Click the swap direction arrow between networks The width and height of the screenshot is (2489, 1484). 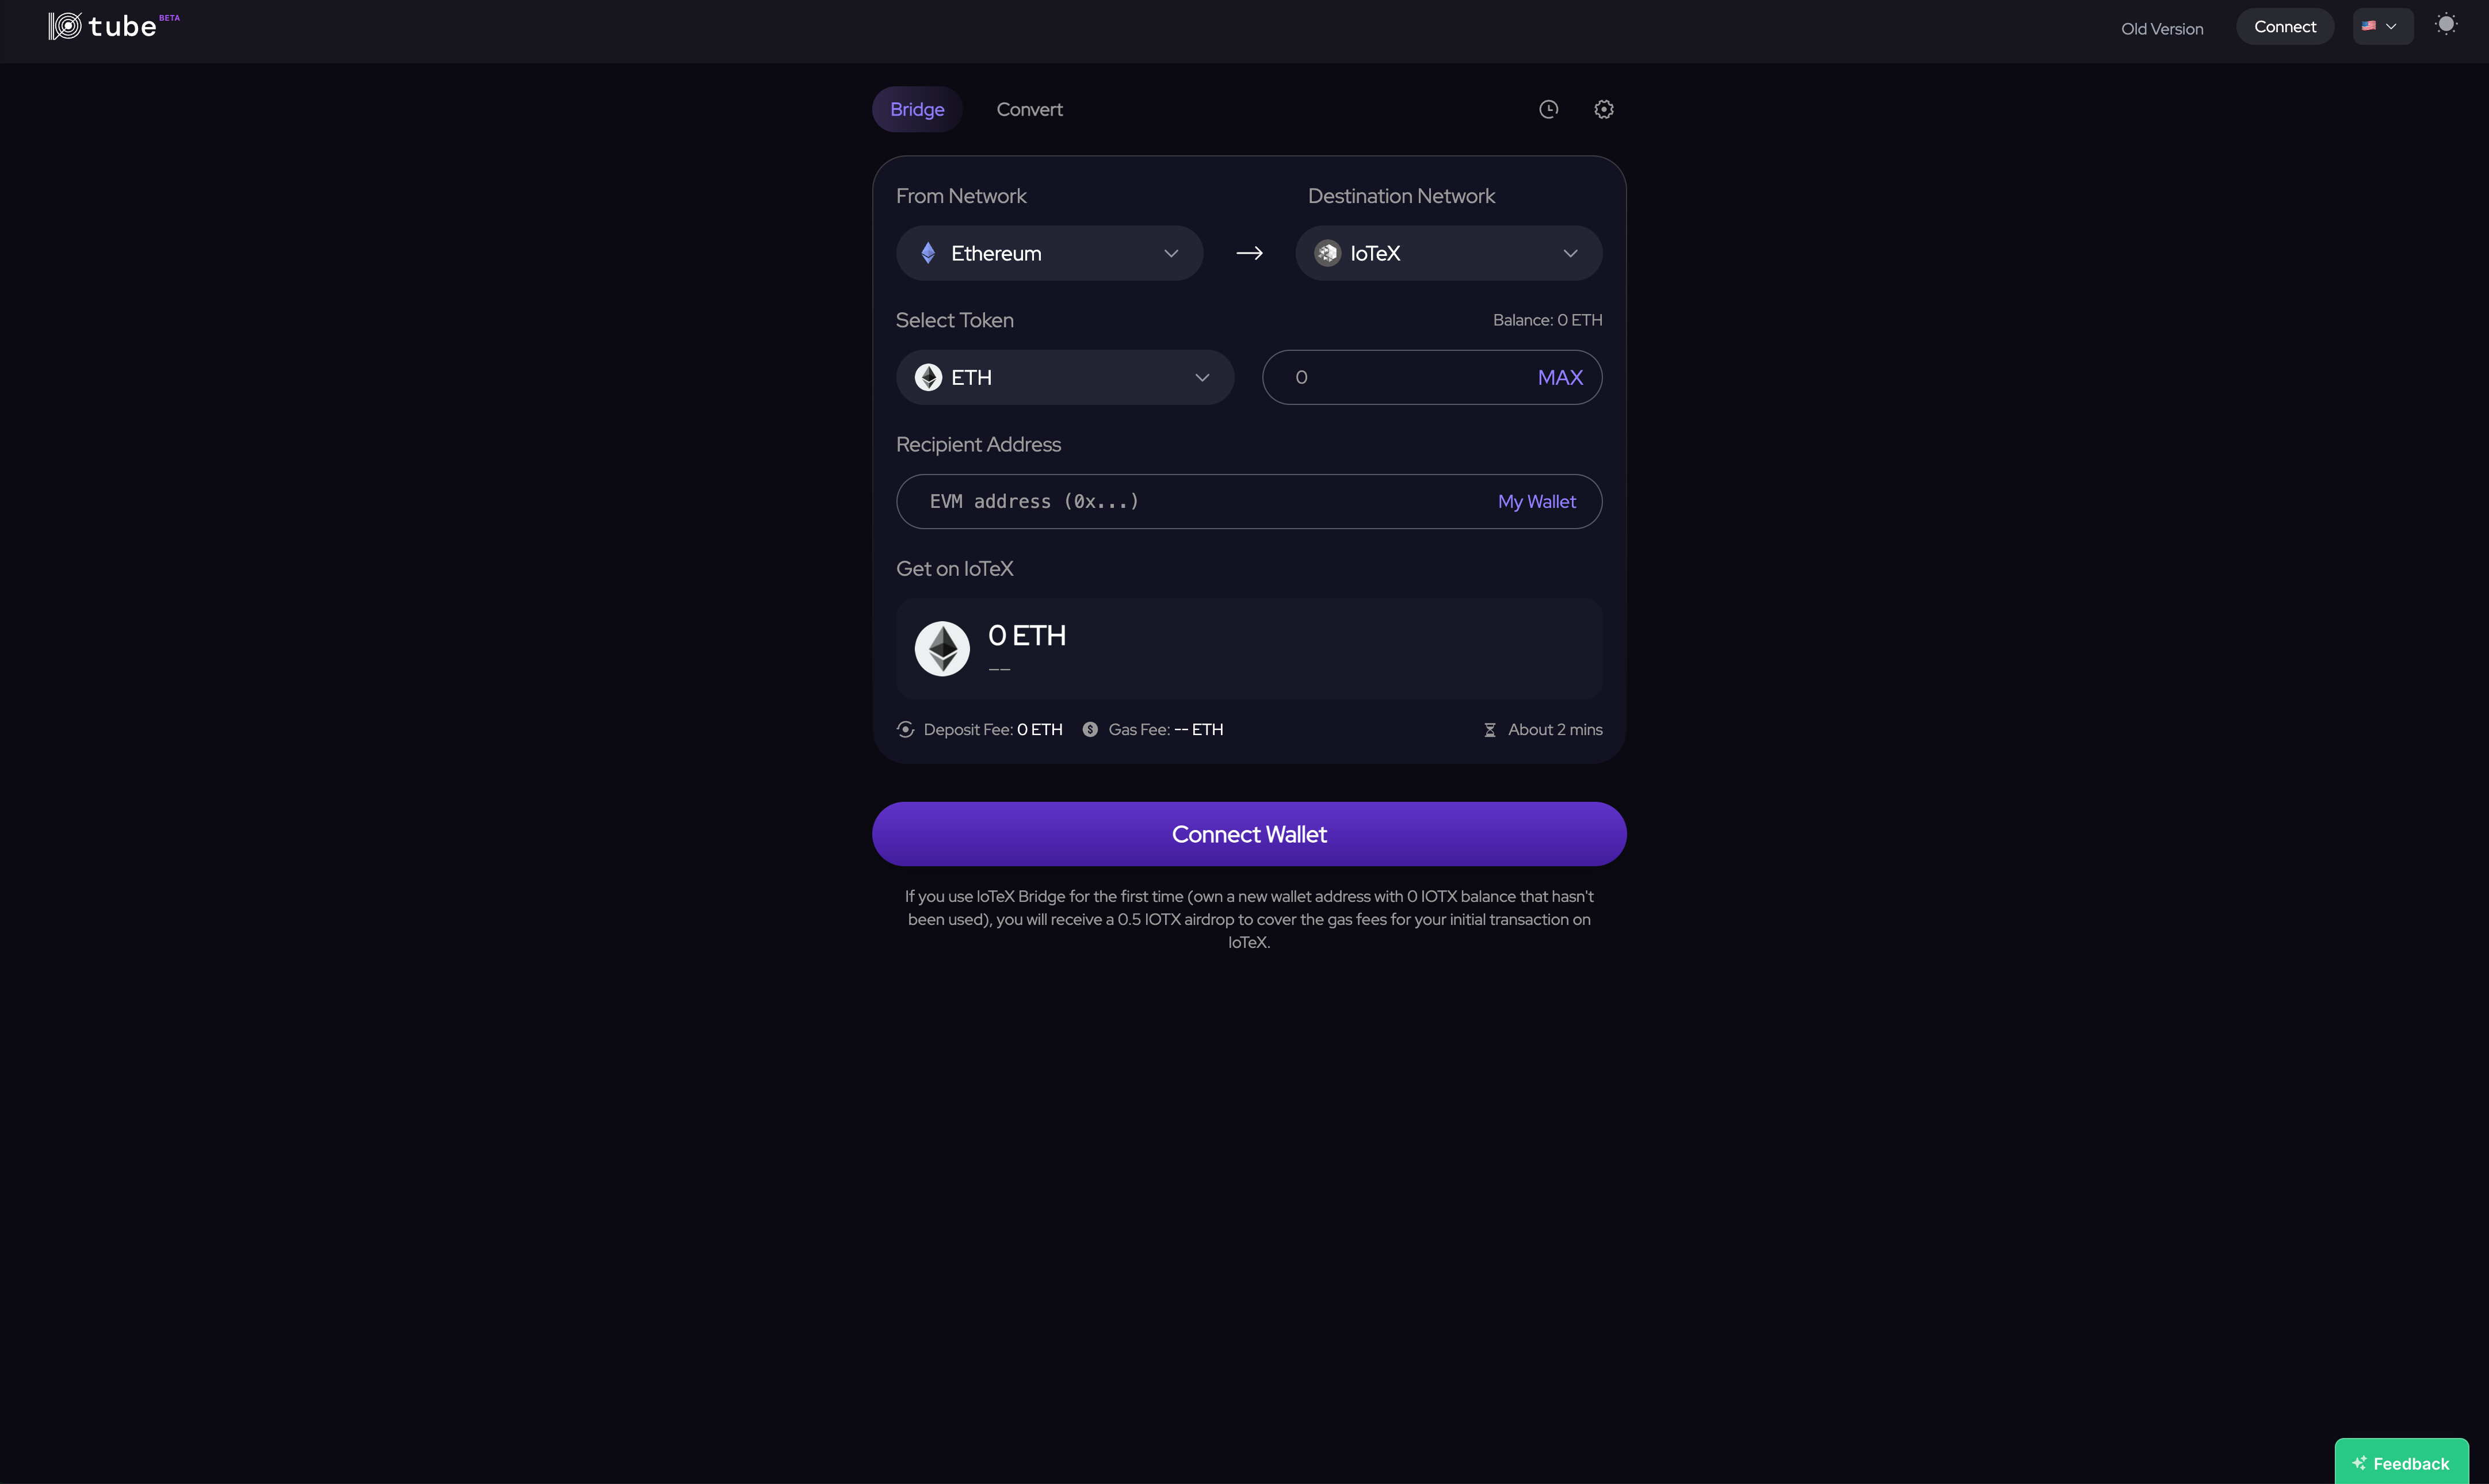point(1249,254)
